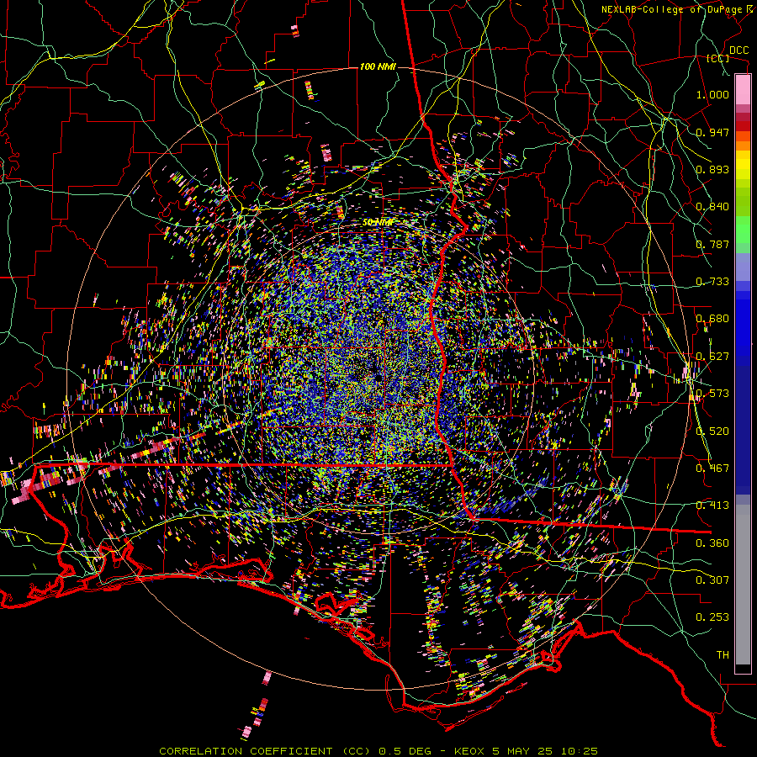
Task: Click the 0.947 scale value
Action: click(x=712, y=132)
